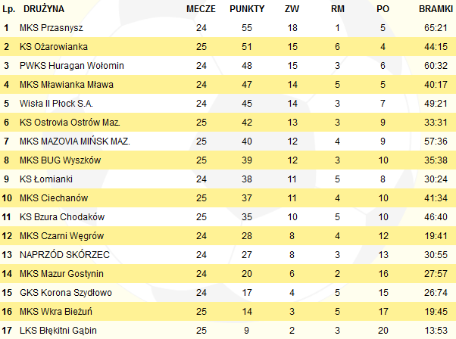
Task: Select MKS Ciechanów team row
Action: coord(228,197)
